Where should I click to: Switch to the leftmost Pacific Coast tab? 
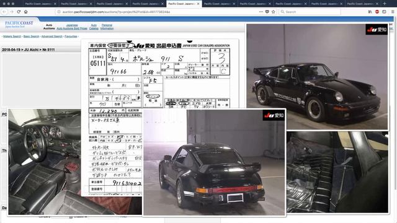coord(41,4)
